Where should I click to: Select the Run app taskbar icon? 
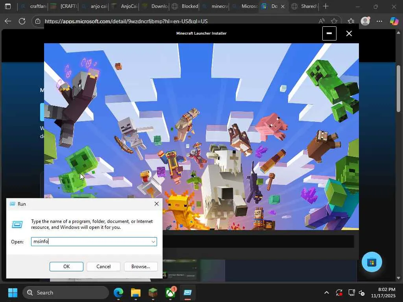[x=188, y=293]
